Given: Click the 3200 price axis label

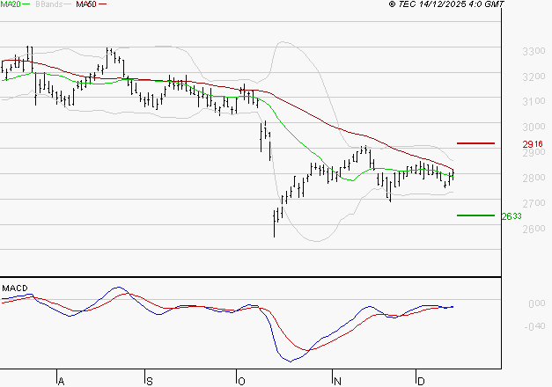Looking at the screenshot, I should point(534,77).
